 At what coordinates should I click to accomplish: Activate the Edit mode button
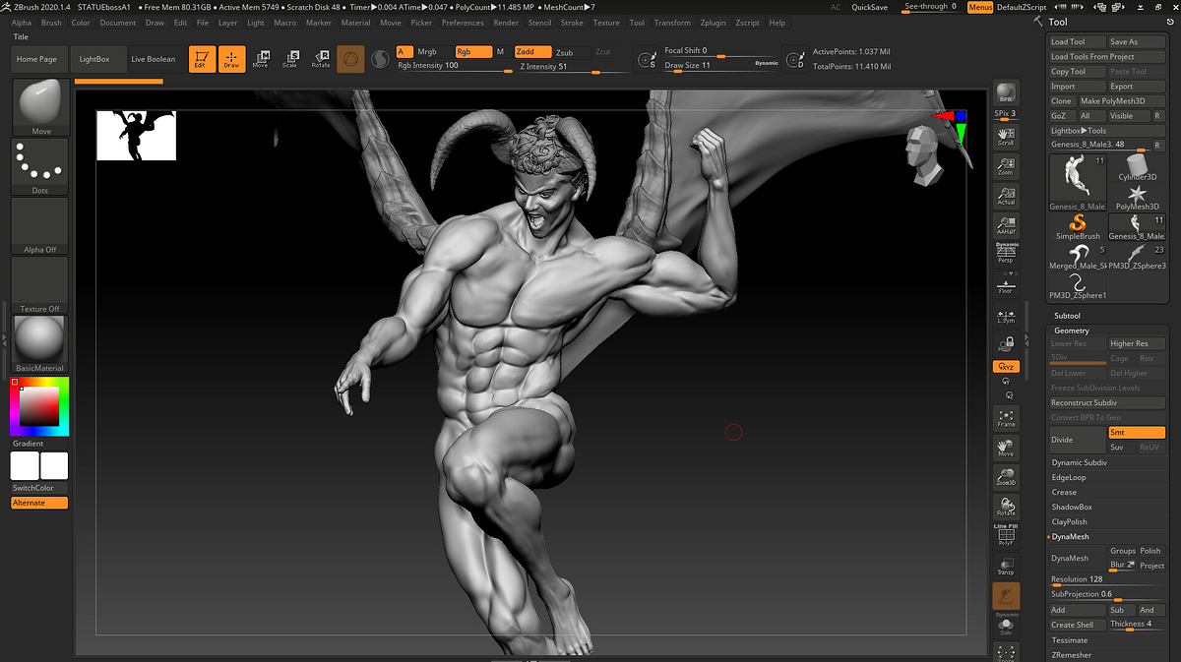click(x=203, y=59)
